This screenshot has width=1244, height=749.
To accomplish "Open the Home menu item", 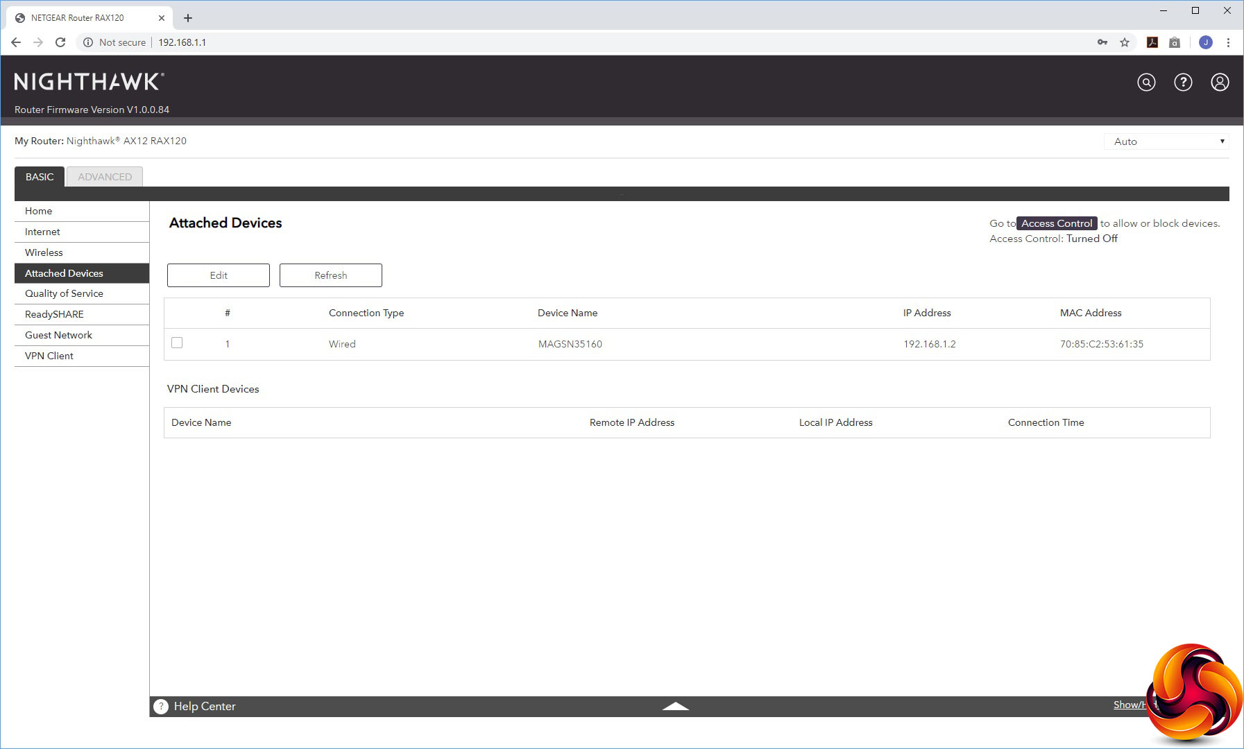I will (82, 211).
